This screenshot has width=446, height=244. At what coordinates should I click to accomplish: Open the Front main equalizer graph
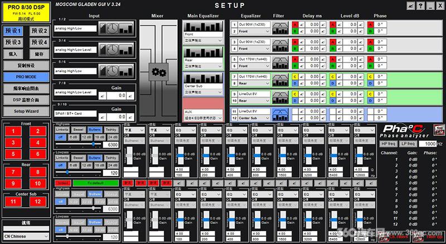[203, 26]
